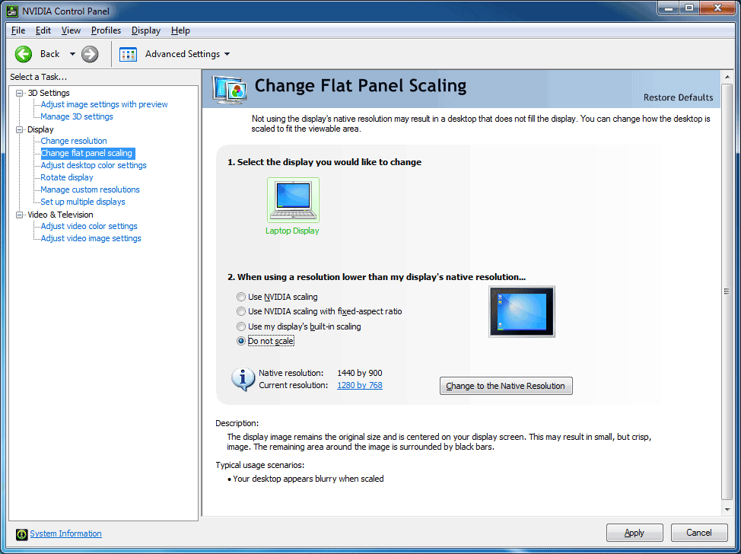This screenshot has width=741, height=554.
Task: Open Manage custom resolutions
Action: tap(91, 189)
